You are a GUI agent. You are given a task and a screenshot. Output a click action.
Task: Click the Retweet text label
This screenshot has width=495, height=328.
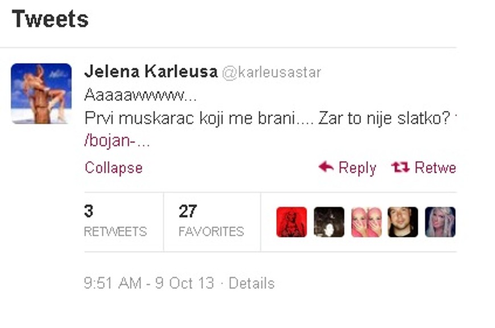click(x=435, y=168)
